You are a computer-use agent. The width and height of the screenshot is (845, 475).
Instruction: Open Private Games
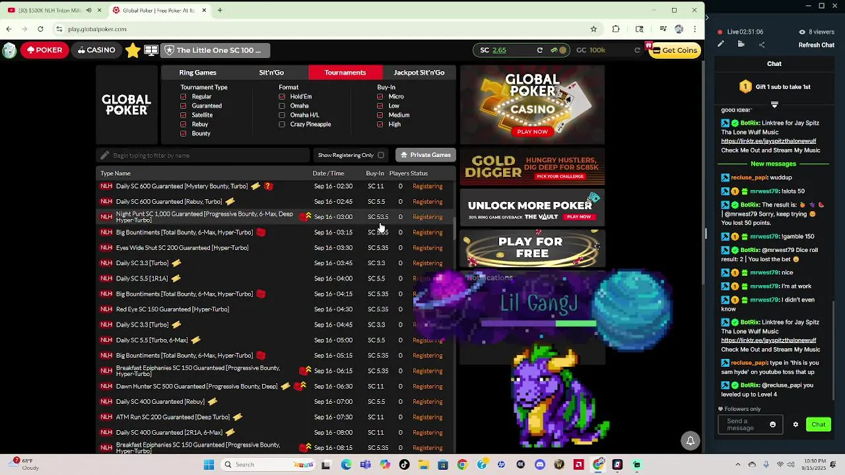click(426, 155)
